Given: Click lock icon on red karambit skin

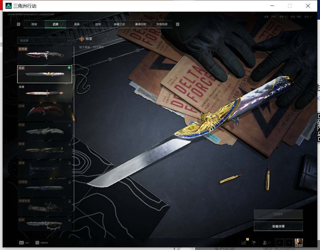Looking at the screenshot, I should click(x=70, y=106).
